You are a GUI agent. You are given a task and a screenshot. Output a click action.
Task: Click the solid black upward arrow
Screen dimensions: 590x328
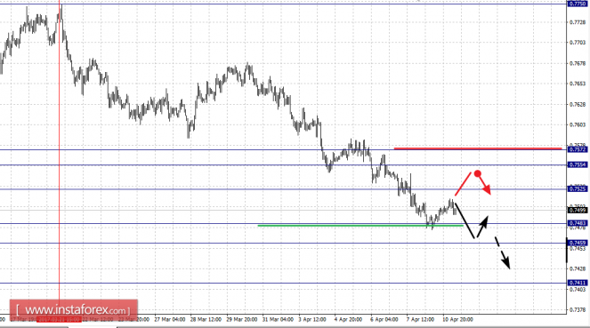[482, 227]
